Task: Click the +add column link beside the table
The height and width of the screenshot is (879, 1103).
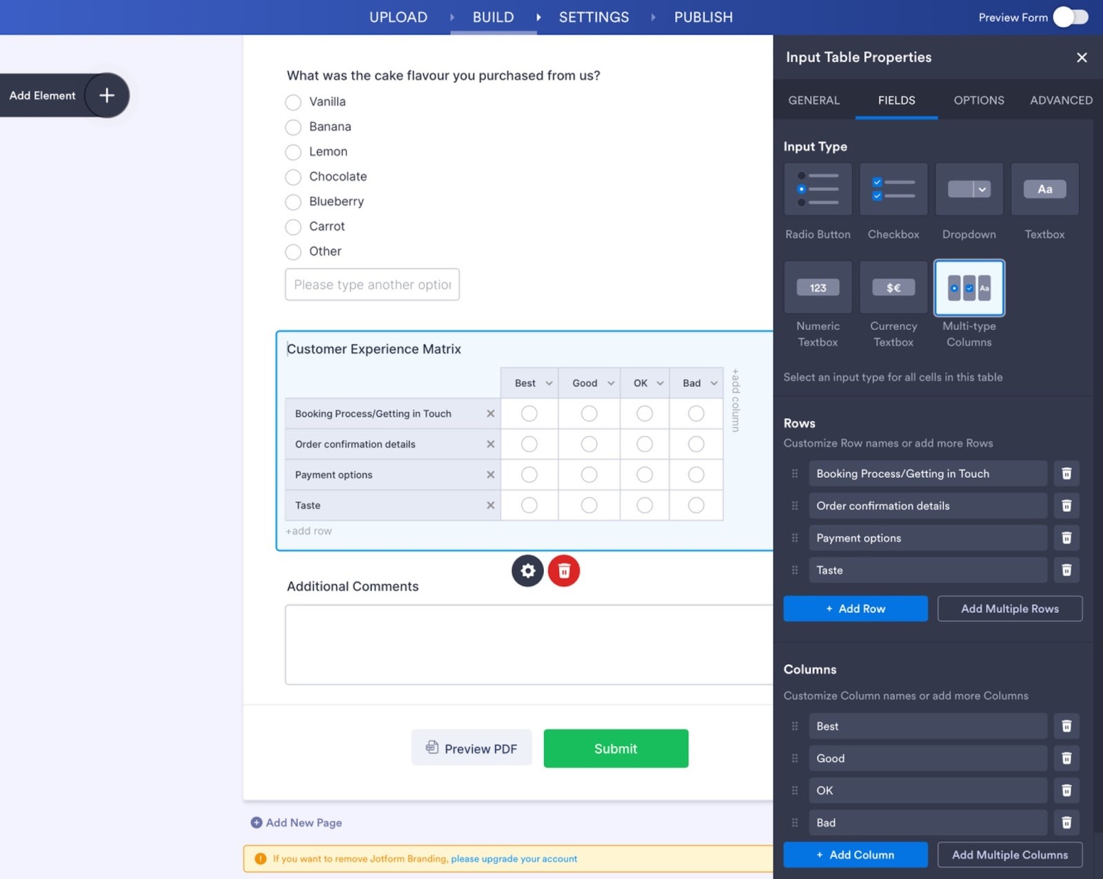Action: point(736,400)
